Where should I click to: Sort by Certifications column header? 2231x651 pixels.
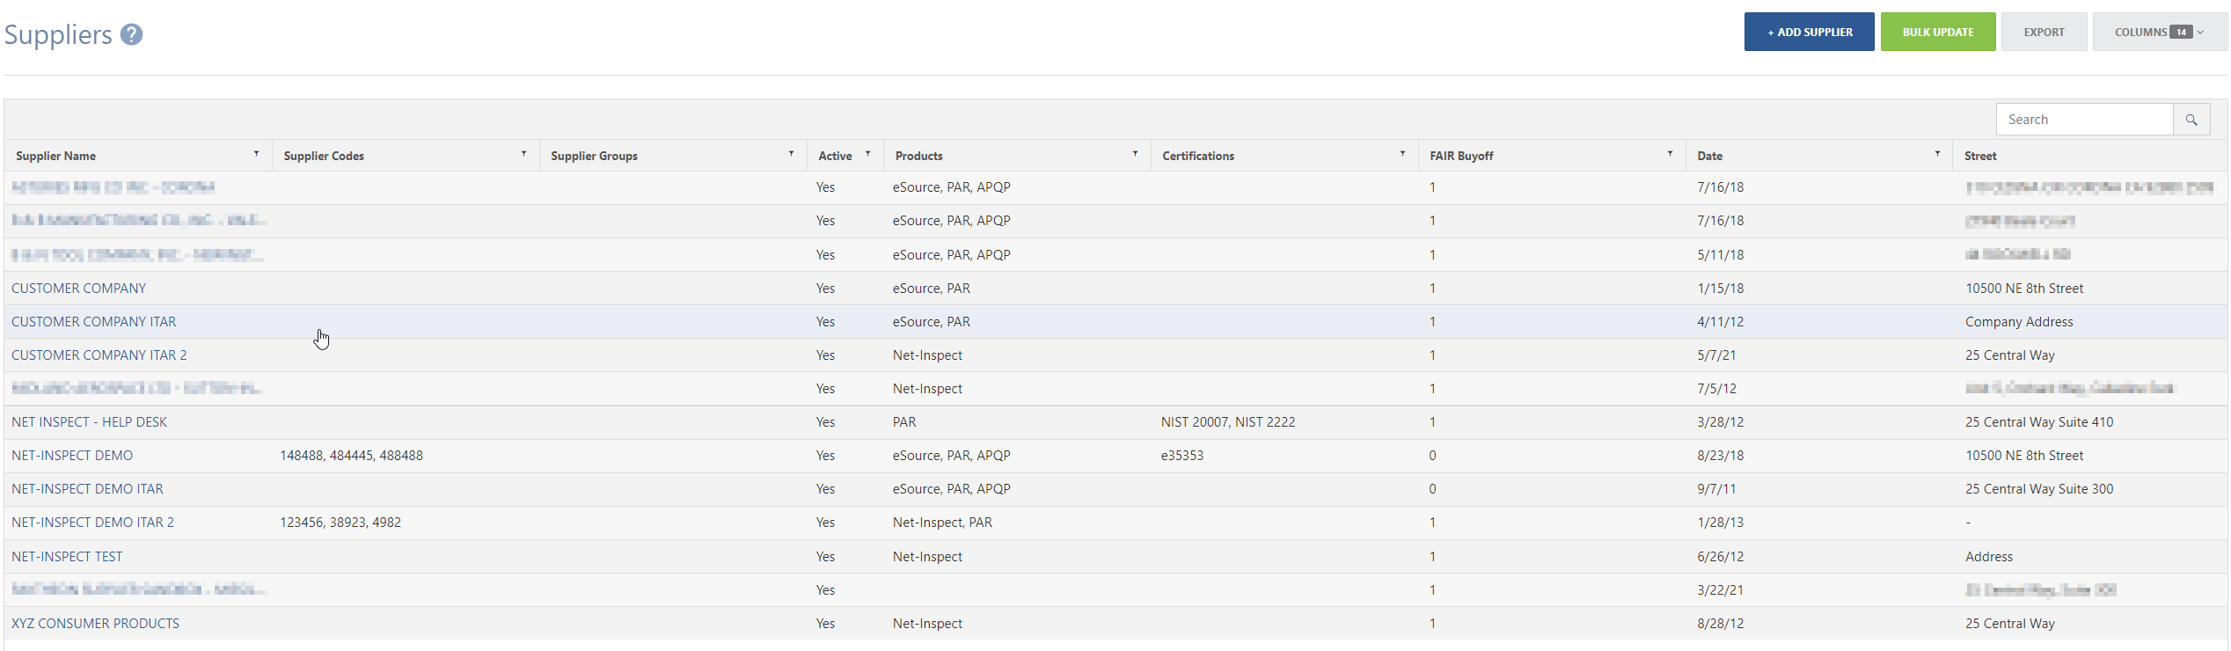point(1198,156)
